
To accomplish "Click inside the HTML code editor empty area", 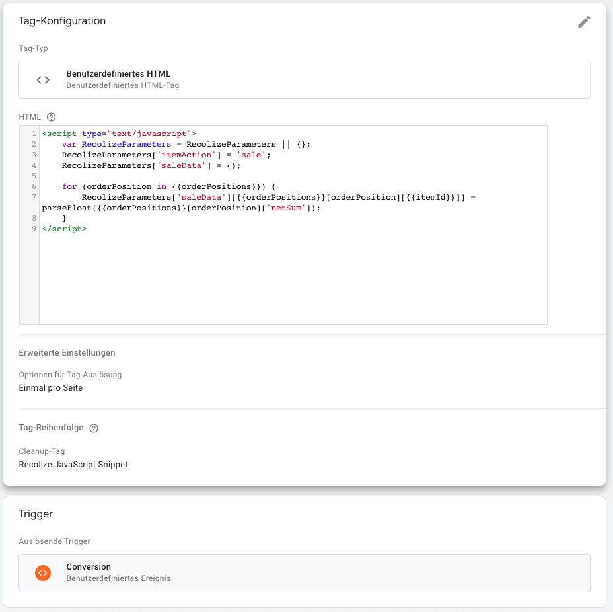I will coord(293,278).
